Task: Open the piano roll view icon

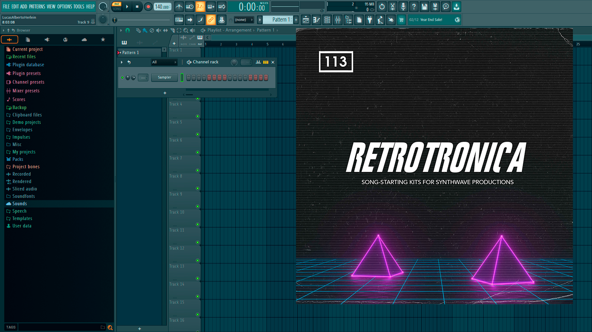Action: coord(316,19)
